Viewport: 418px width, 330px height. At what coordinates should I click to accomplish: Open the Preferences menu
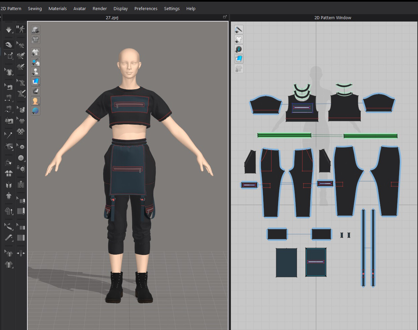pyautogui.click(x=146, y=8)
